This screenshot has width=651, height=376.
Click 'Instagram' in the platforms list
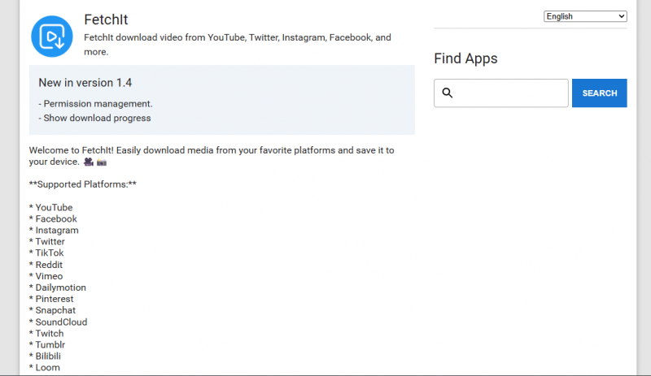(57, 230)
